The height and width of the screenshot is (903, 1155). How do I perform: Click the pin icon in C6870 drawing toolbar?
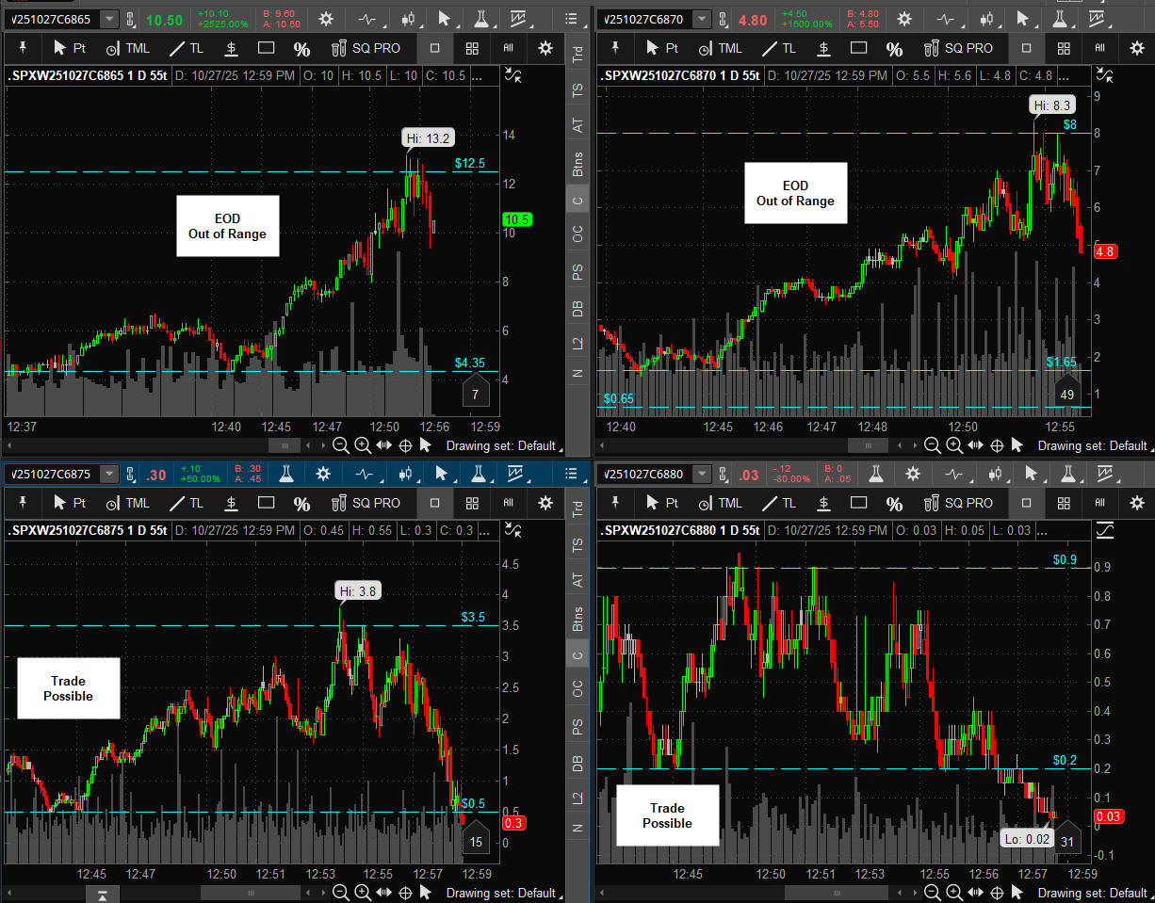coord(614,47)
